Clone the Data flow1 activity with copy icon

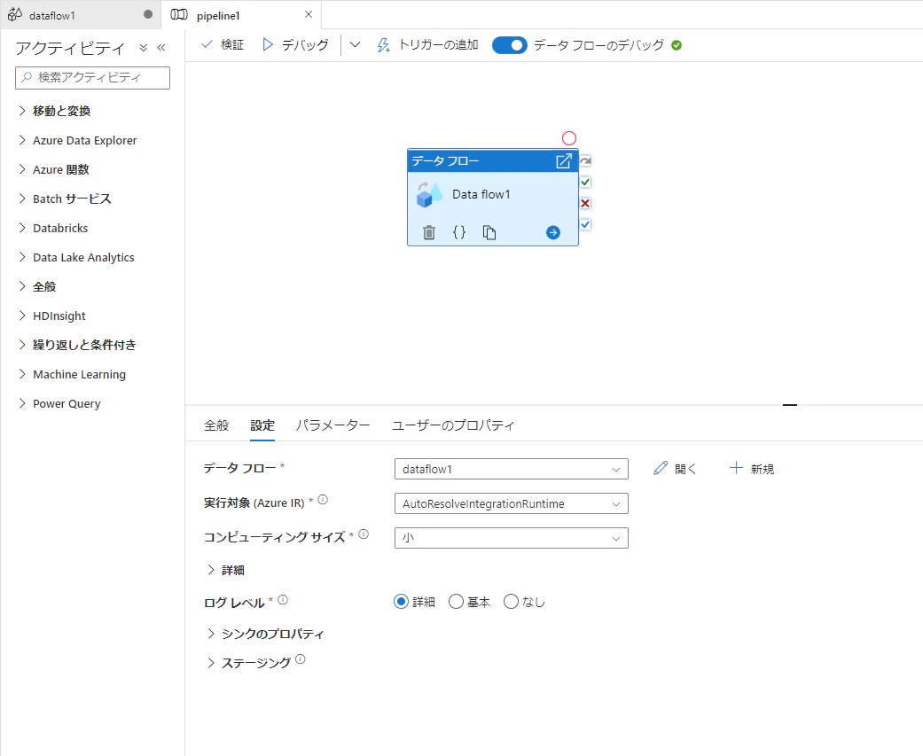tap(489, 232)
